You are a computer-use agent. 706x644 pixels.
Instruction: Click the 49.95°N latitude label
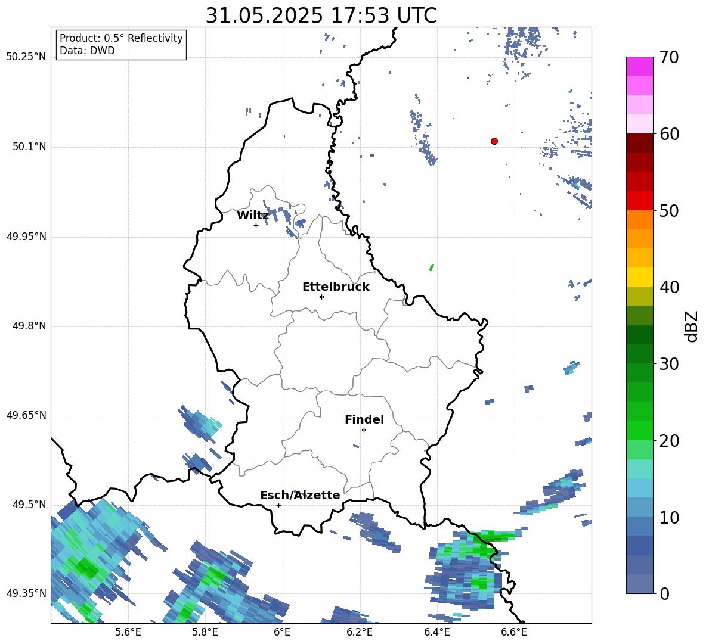pyautogui.click(x=26, y=236)
